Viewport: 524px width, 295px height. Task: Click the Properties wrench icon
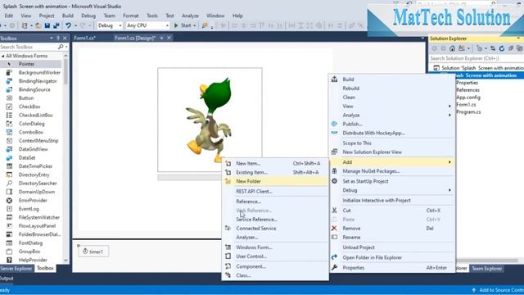point(334,268)
